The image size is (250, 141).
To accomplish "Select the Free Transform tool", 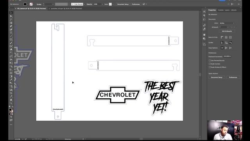I will (x=11, y=63).
